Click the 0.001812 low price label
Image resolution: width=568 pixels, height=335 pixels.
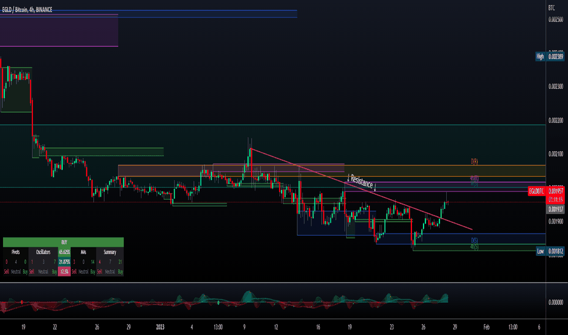[x=556, y=251]
